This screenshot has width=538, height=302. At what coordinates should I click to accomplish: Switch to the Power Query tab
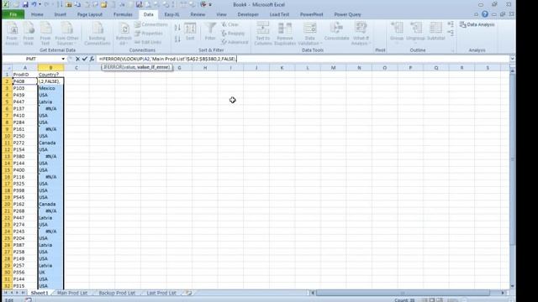tap(347, 14)
